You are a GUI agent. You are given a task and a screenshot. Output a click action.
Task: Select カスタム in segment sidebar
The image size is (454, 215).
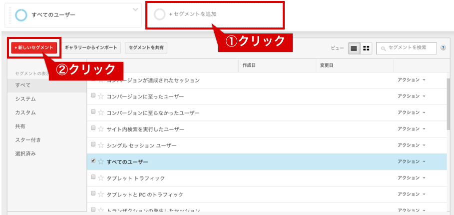(x=25, y=112)
